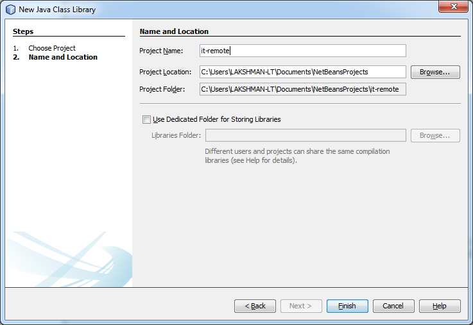Click the disabled Next button
Image resolution: width=473 pixels, height=325 pixels.
point(301,306)
